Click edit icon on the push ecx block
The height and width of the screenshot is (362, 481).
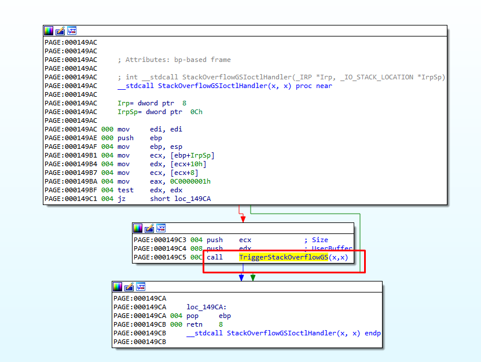pos(150,228)
